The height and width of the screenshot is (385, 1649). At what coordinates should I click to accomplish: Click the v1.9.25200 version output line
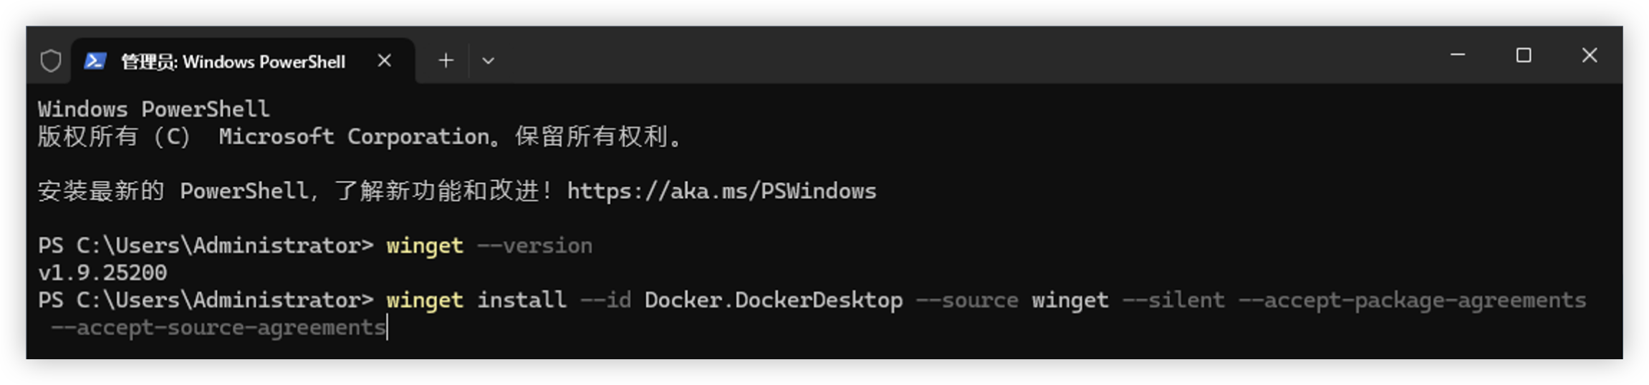click(102, 273)
